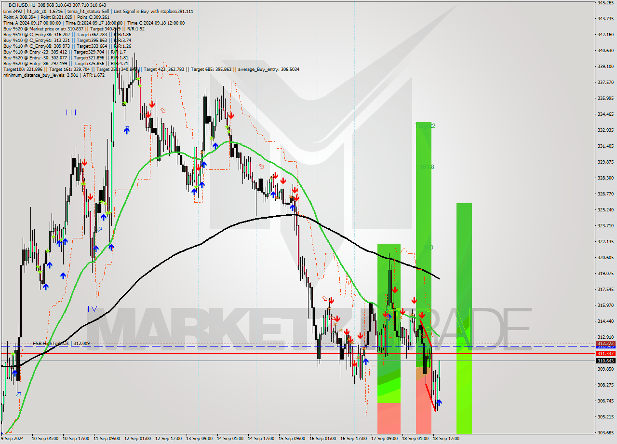Click the blue 'I I I' wave label
Viewport: 617px width, 444px height.
point(71,112)
